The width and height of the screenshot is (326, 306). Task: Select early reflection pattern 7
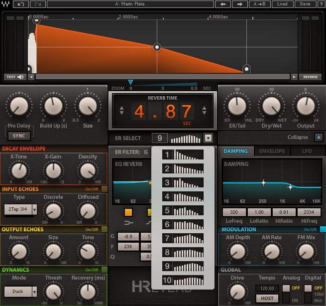coord(183,238)
